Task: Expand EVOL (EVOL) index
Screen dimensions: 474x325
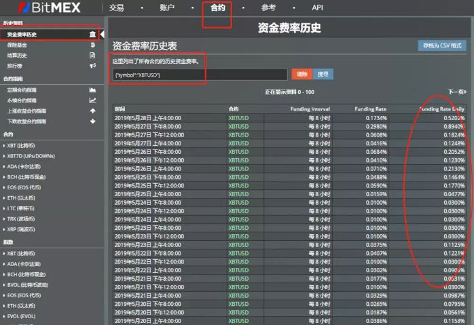Action: (x=21, y=316)
